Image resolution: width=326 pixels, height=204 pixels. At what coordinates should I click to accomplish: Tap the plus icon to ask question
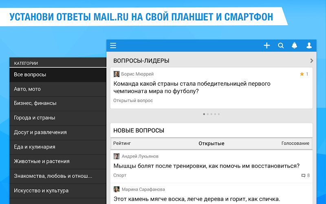coord(267,45)
